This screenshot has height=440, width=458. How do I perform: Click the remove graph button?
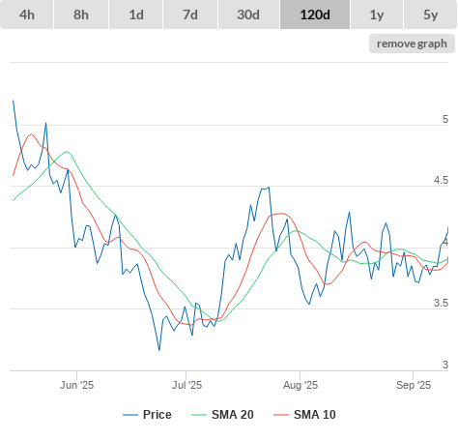pos(412,44)
